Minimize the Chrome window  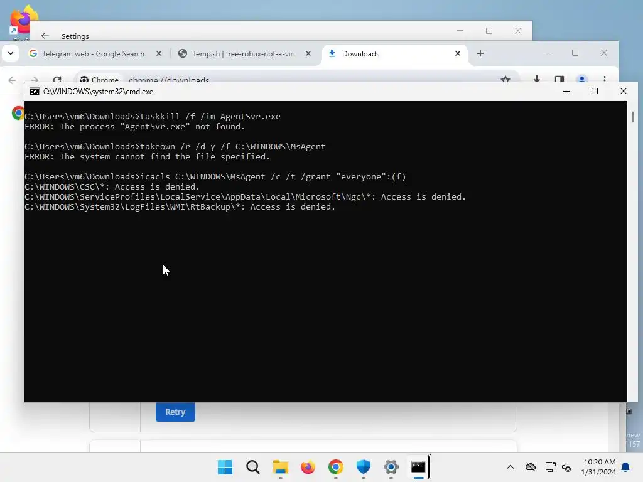[x=546, y=53]
